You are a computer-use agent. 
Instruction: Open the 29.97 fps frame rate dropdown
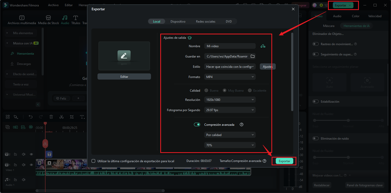230,110
